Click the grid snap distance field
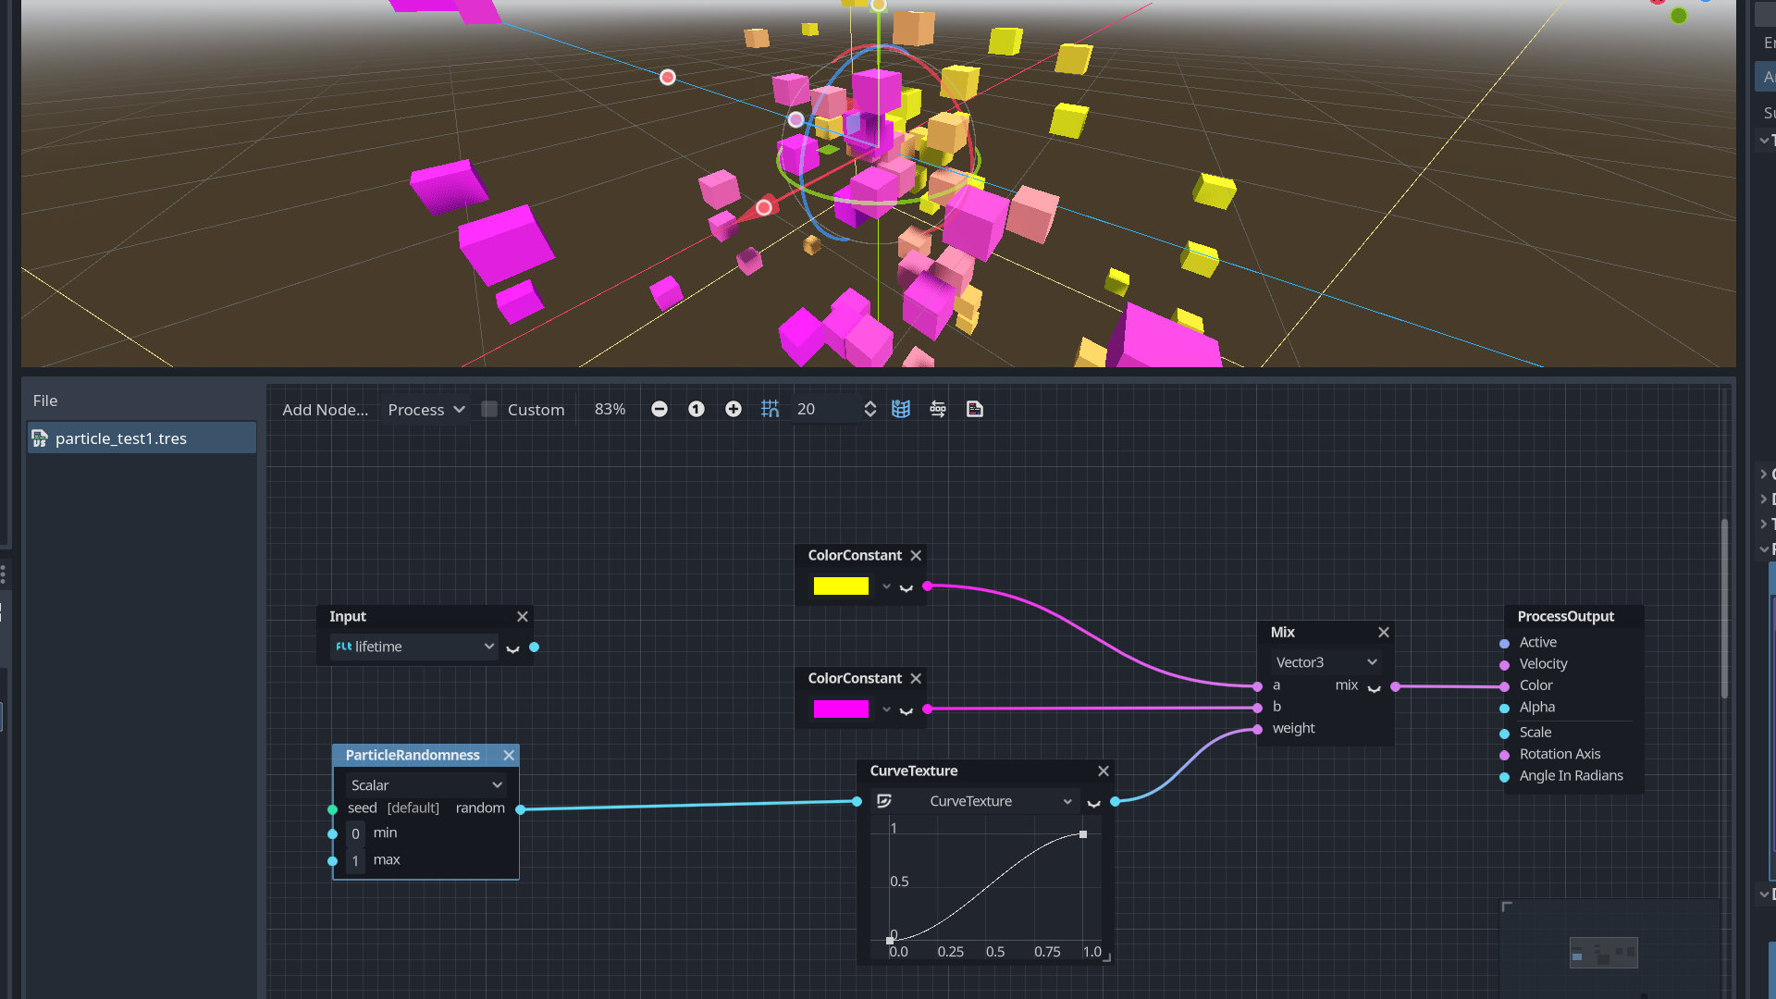 [825, 409]
